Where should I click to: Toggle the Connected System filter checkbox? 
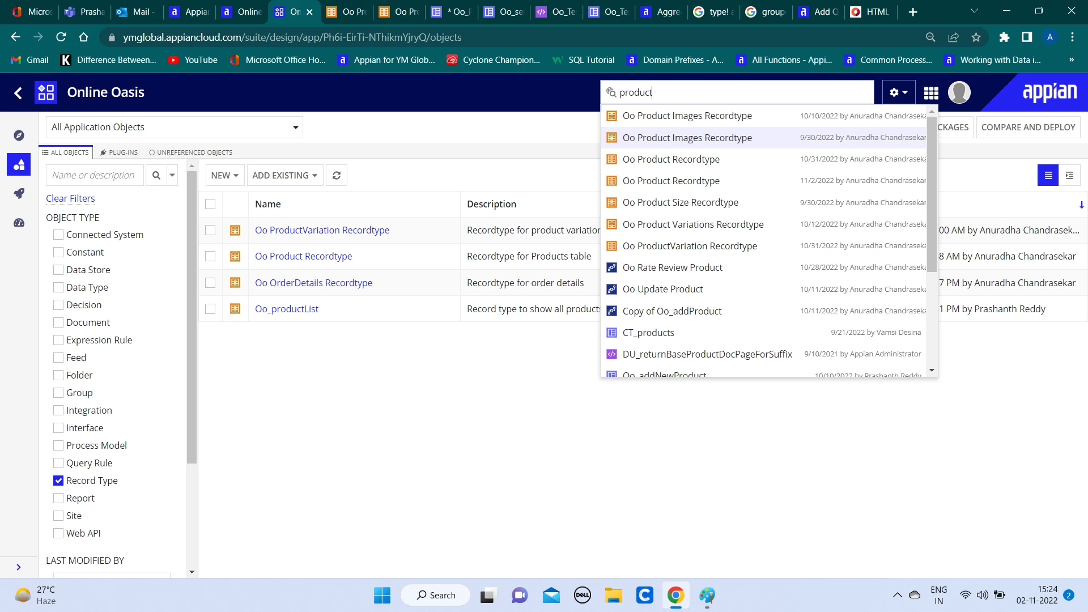pyautogui.click(x=58, y=235)
